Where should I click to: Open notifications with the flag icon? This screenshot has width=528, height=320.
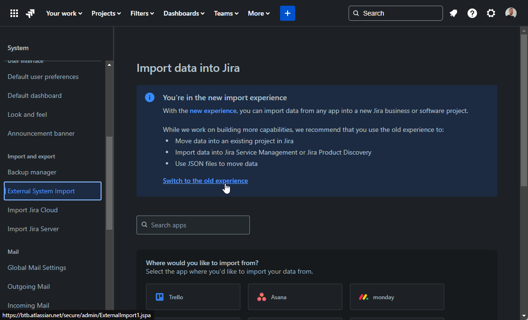point(453,13)
